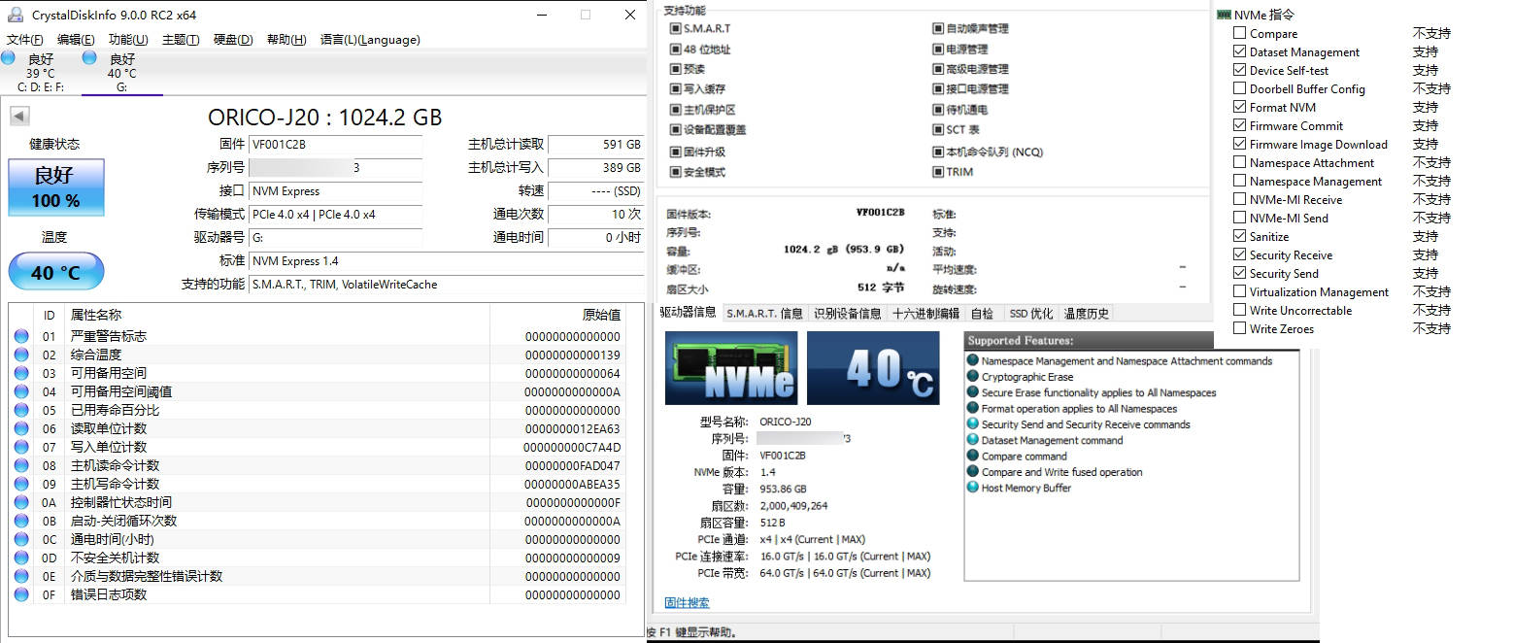Click the previous disk arrow button
This screenshot has height=643, width=1513.
pos(18,117)
